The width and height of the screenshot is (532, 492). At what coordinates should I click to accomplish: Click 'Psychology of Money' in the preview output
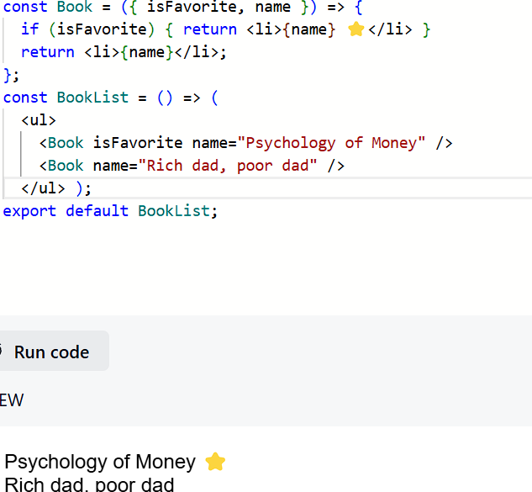(x=100, y=462)
